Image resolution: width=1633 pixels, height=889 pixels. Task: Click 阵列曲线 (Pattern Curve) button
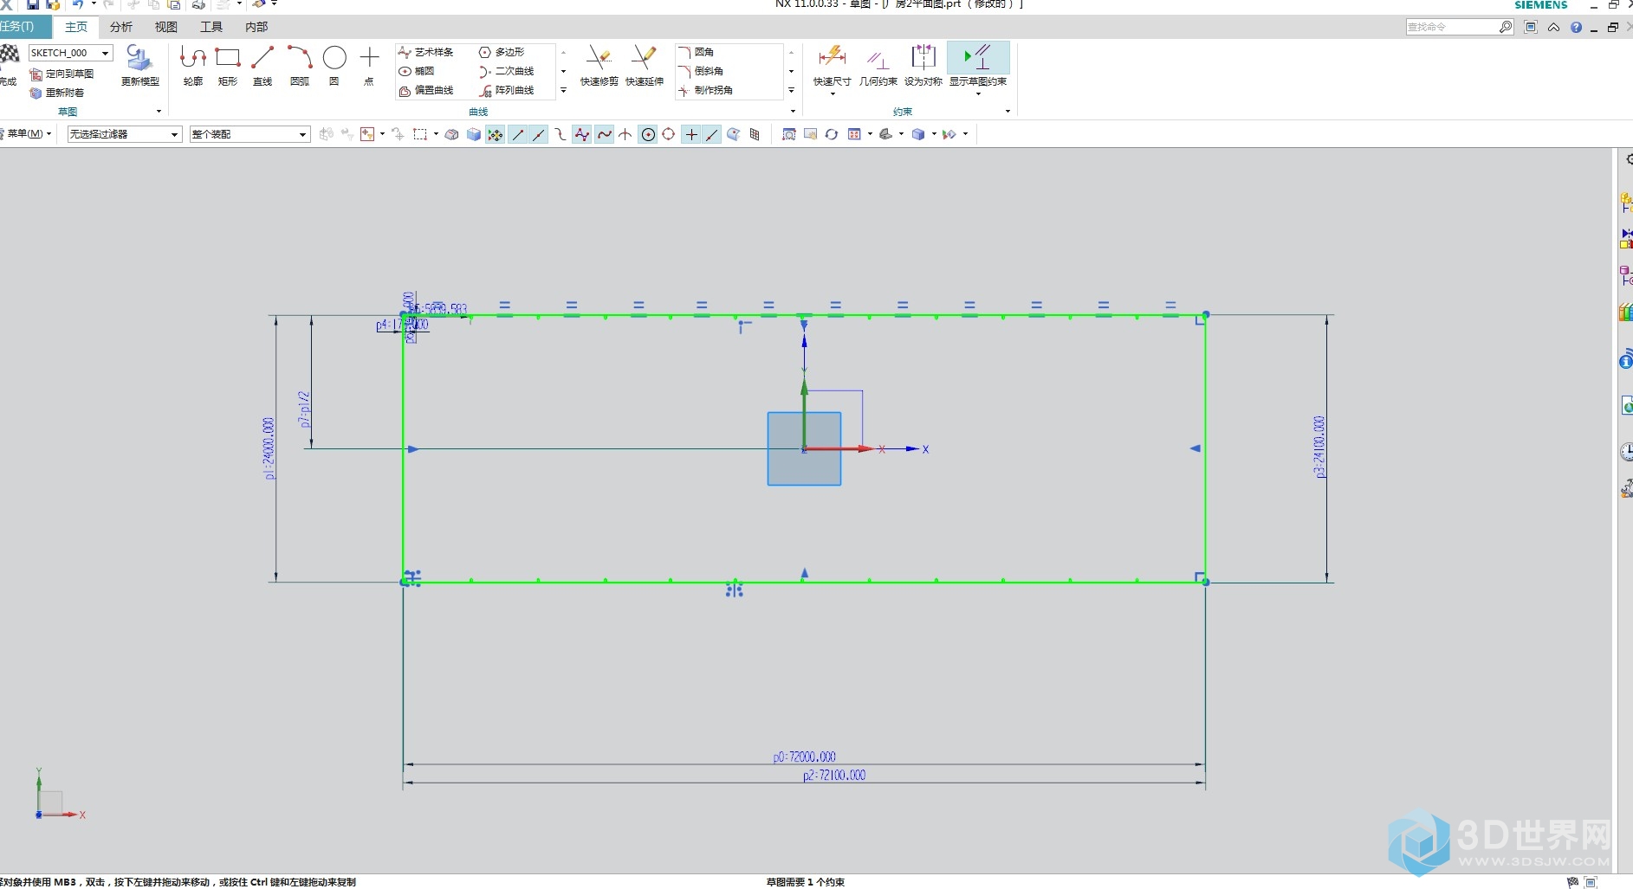click(506, 90)
